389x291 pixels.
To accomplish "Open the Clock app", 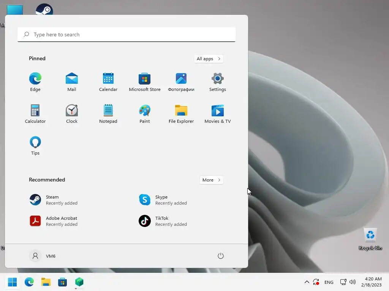I will coord(72,114).
